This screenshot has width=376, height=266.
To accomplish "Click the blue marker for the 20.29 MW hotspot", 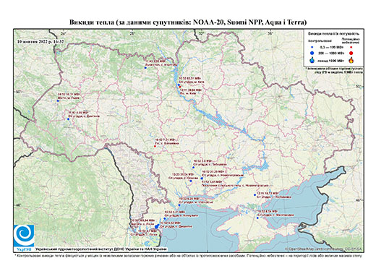I will (x=202, y=178).
